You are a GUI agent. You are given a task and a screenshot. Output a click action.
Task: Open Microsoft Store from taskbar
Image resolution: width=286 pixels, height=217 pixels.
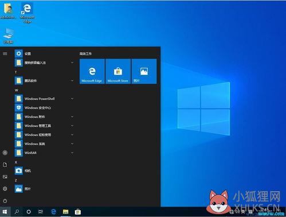[x=78, y=212]
